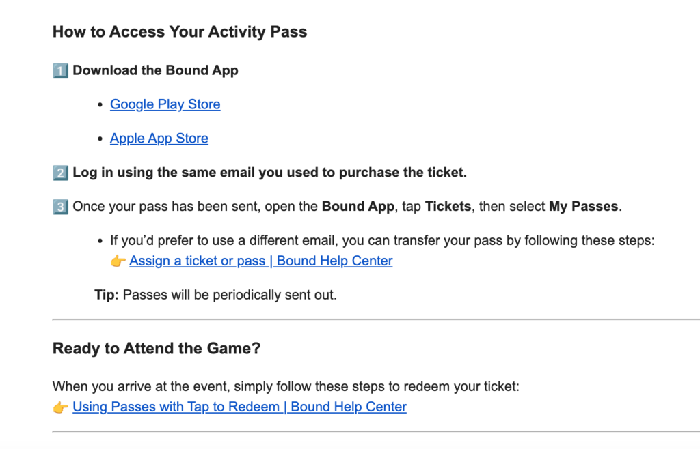This screenshot has height=449, width=700.
Task: Click the horizontal divider below the Tip line
Action: 376,319
